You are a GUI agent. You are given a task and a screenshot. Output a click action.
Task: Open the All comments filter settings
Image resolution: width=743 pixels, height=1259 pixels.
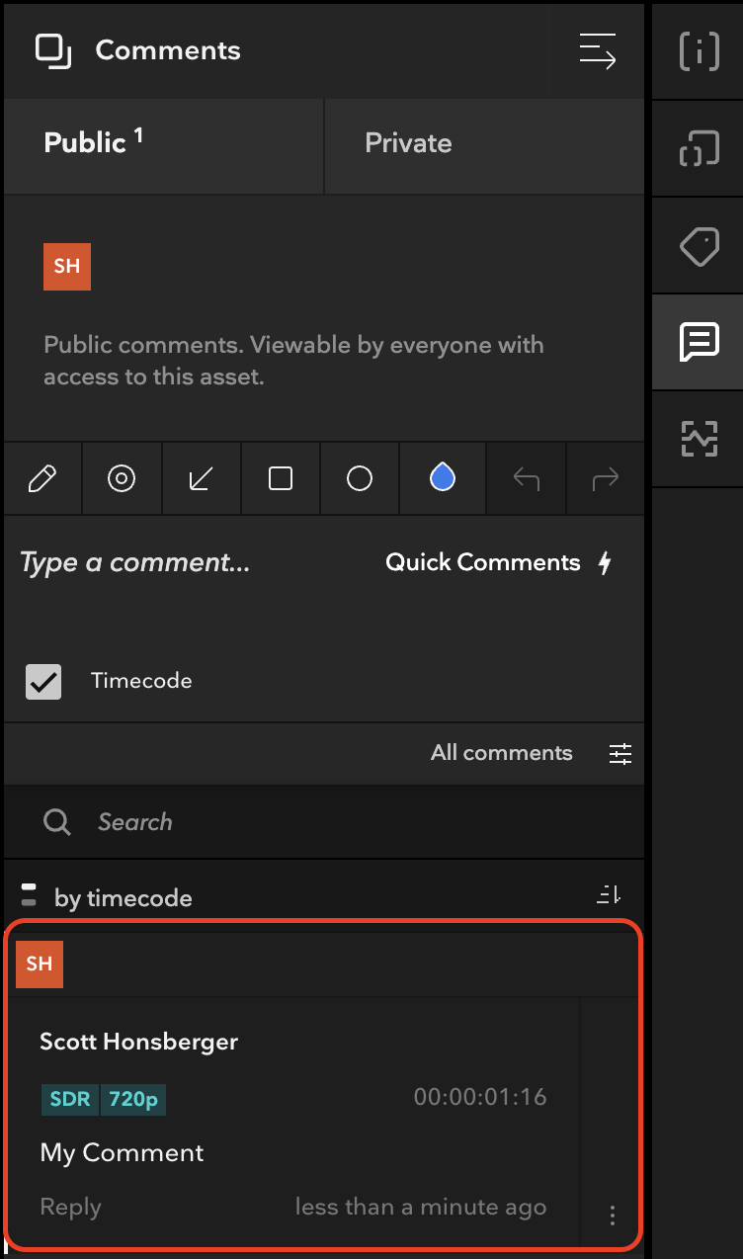620,754
